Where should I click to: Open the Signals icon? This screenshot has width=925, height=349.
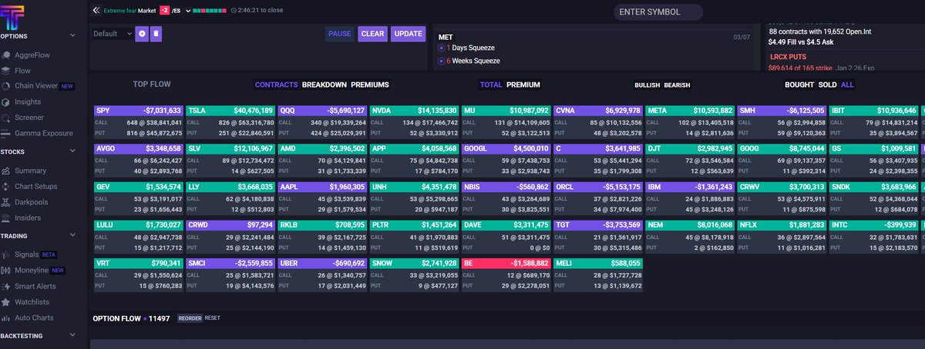click(7, 254)
